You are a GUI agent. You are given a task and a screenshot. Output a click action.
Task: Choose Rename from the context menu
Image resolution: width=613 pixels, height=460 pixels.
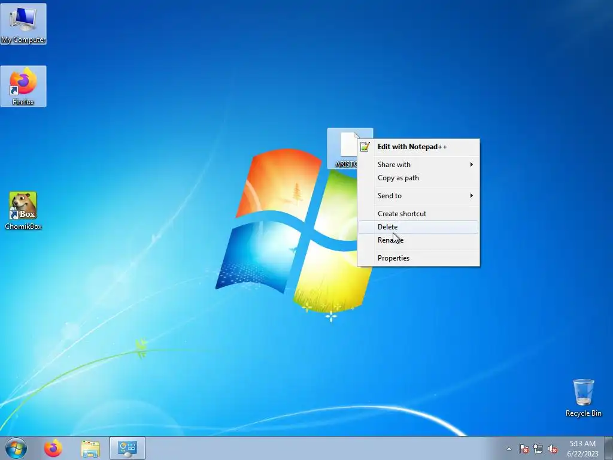point(418,240)
